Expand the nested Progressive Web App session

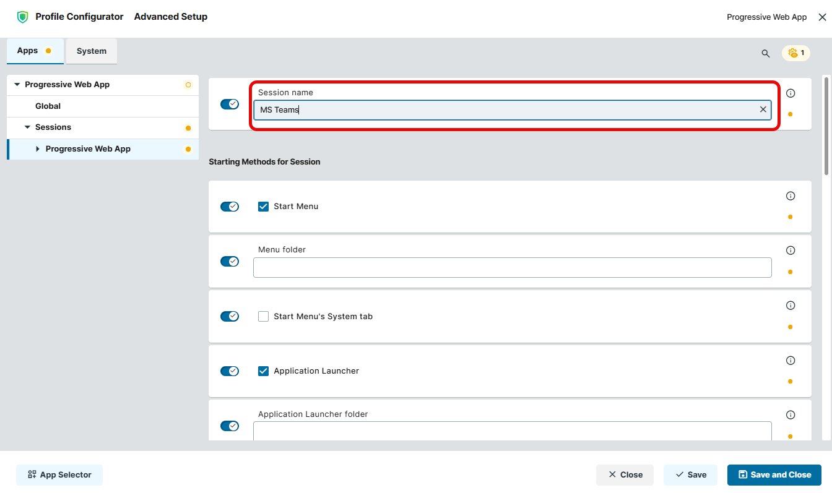pyautogui.click(x=38, y=149)
